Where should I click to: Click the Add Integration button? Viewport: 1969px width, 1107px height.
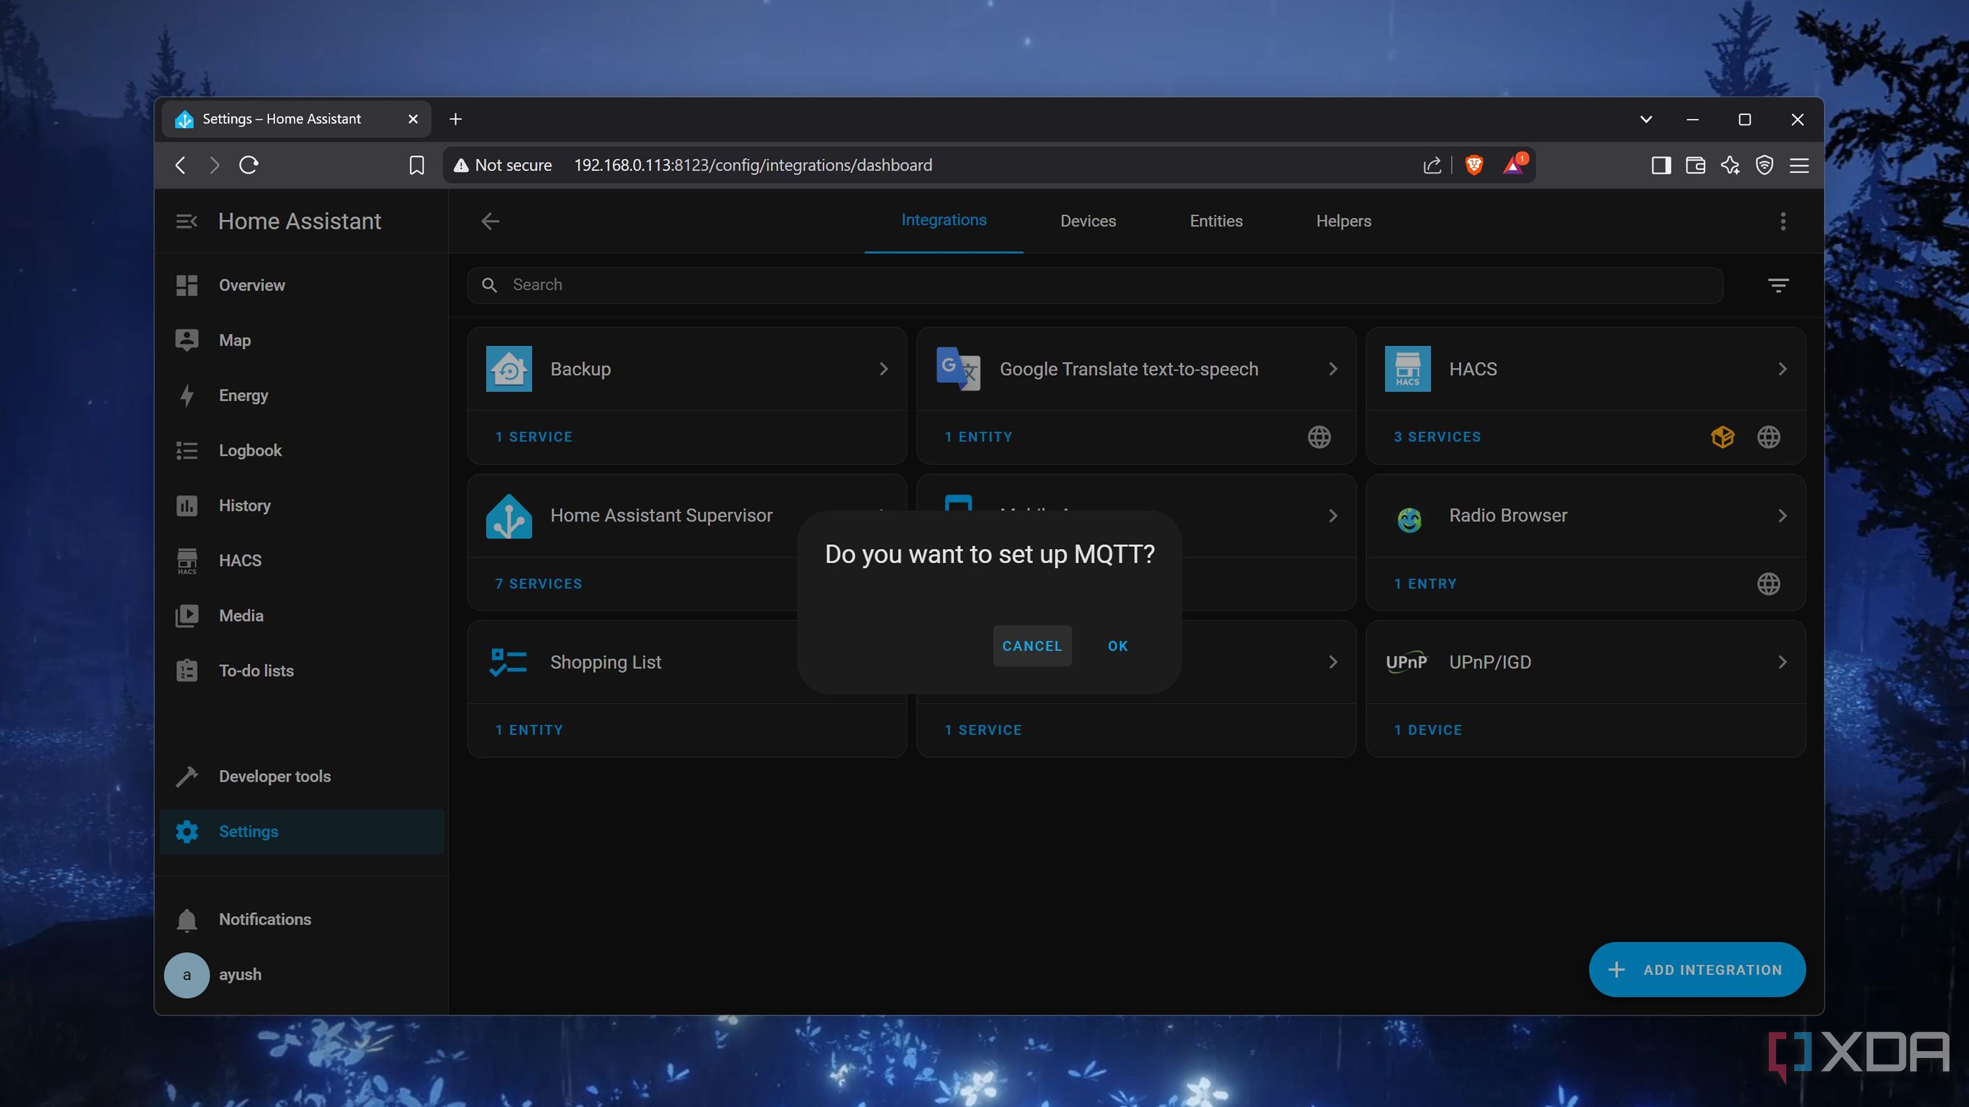coord(1697,970)
